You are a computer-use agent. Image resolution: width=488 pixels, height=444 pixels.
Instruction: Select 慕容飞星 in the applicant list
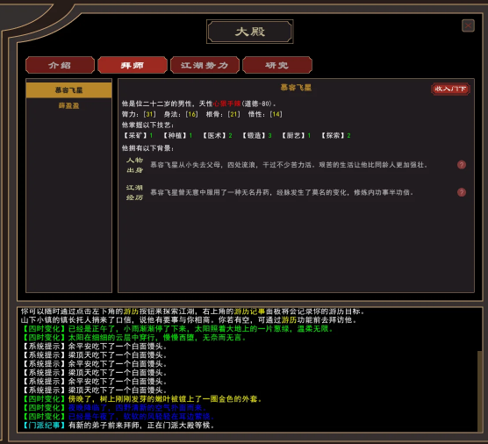point(68,90)
